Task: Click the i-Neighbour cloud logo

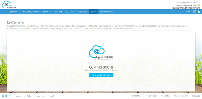Action: [9, 5]
